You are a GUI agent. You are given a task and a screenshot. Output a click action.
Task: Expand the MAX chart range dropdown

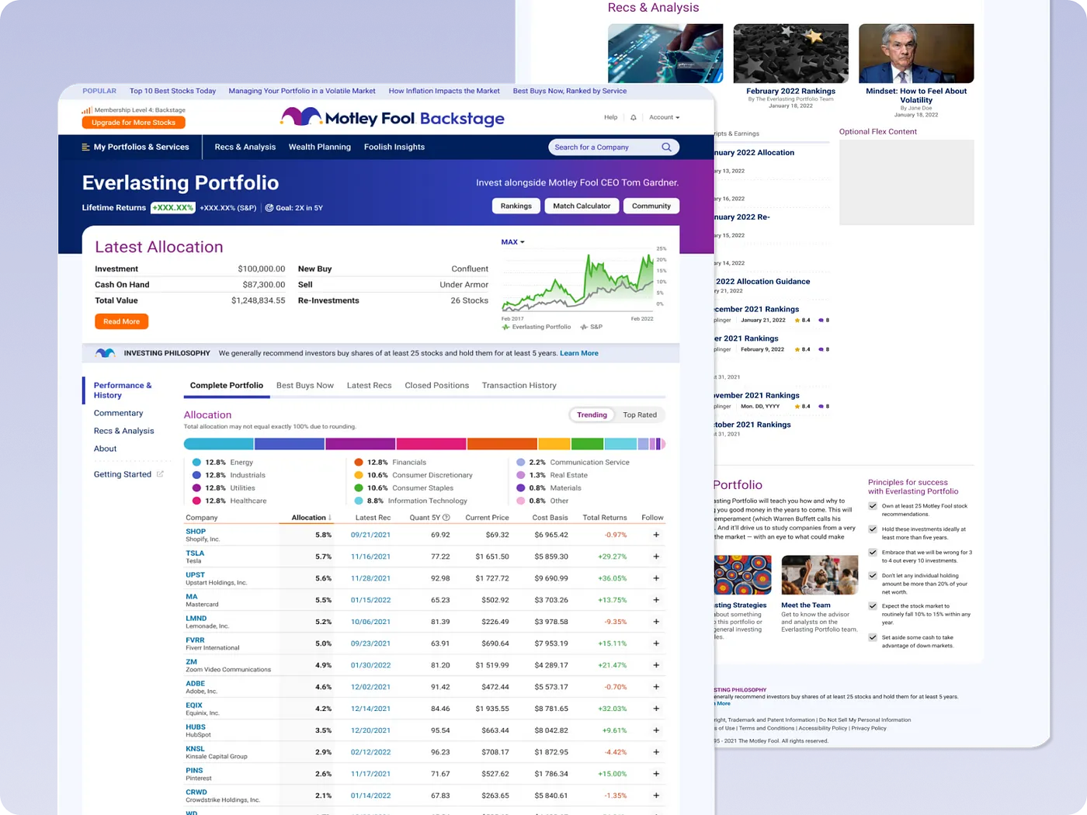tap(512, 242)
